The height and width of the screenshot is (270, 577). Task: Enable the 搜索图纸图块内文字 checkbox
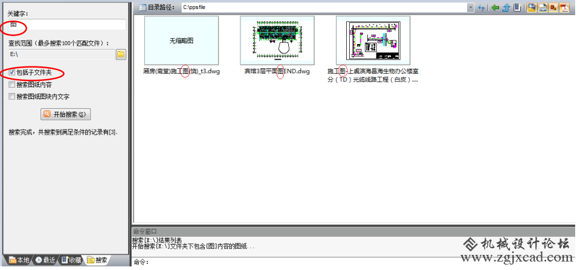click(x=11, y=97)
